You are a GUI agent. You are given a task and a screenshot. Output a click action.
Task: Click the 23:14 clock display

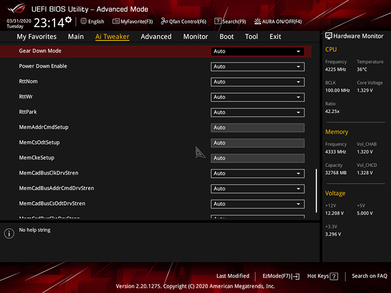click(x=49, y=23)
